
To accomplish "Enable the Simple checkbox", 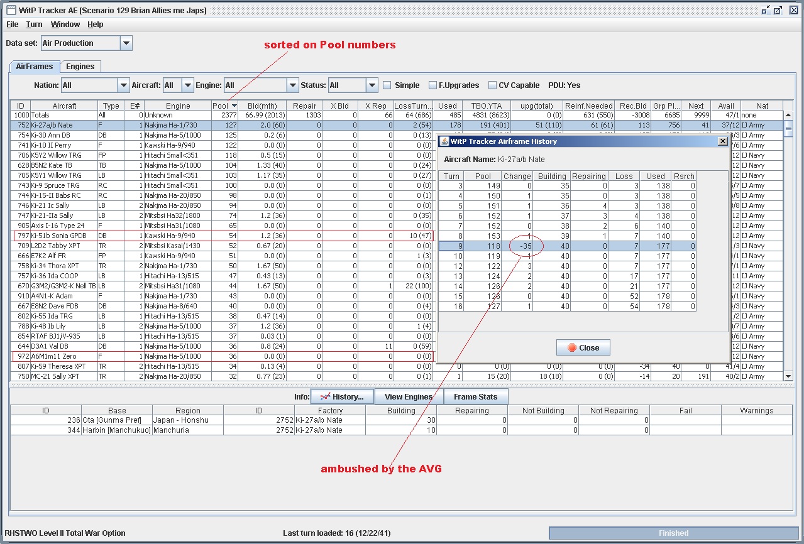I will pyautogui.click(x=387, y=85).
